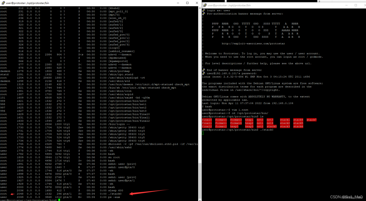Maximize the right terminal window

coord(356,5)
